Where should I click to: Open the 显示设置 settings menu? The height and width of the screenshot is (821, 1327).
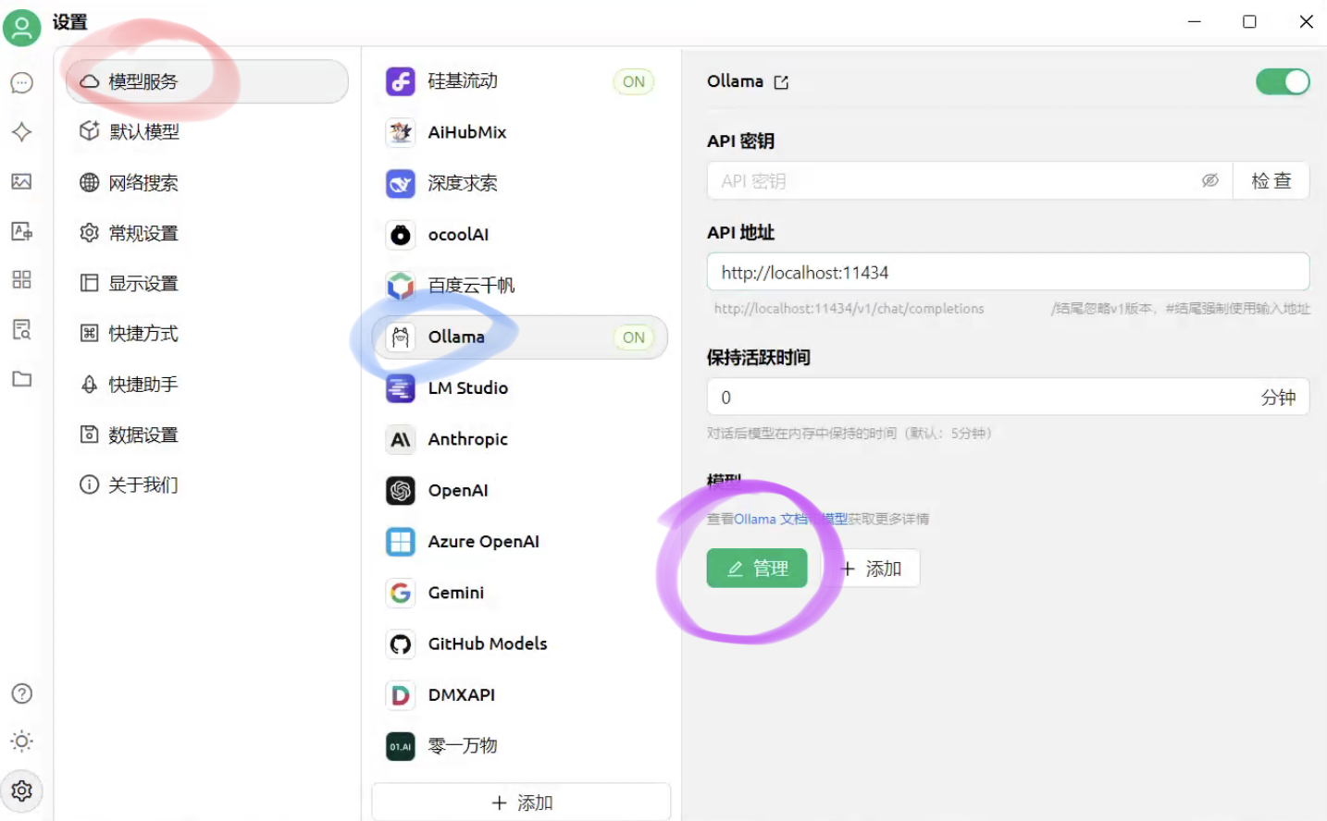207,283
